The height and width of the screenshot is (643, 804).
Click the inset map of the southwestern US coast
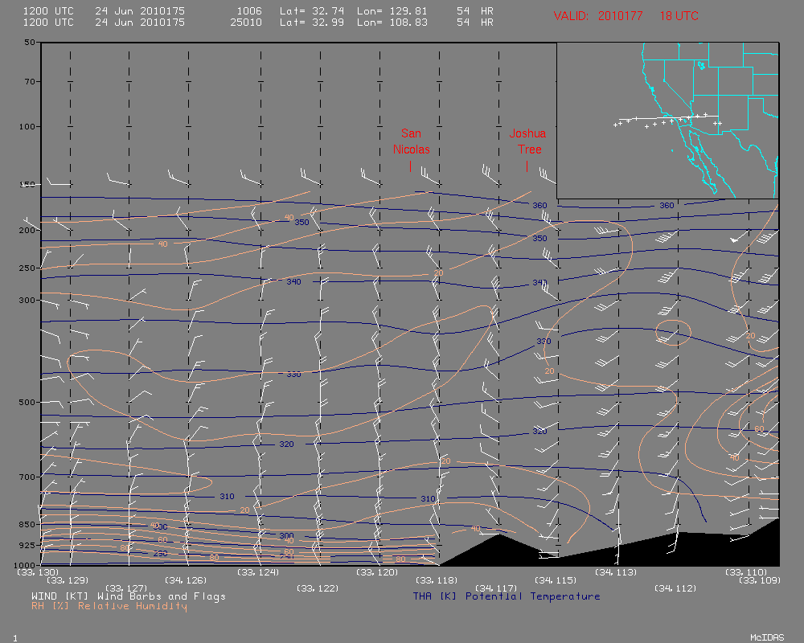667,121
